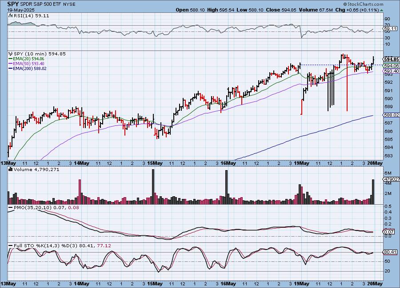This screenshot has height=288, width=400.
Task: Click the bold 594.85 price tag on the right axis
Action: (x=392, y=59)
